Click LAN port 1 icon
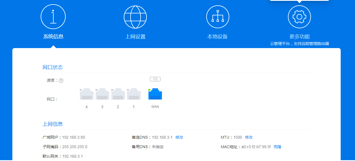 click(134, 94)
